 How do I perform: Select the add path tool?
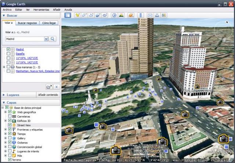(x=91, y=15)
